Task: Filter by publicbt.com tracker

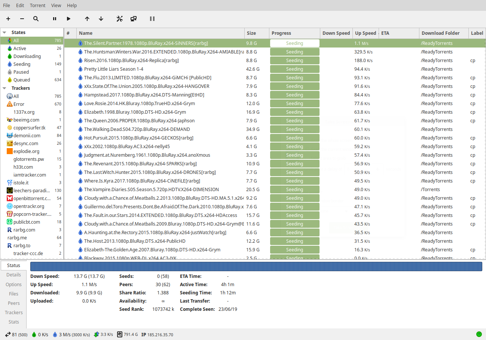Action: [32, 222]
